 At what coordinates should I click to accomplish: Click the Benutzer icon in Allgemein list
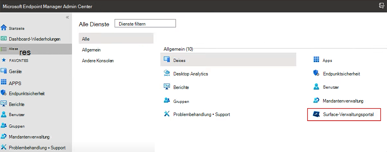click(316, 87)
